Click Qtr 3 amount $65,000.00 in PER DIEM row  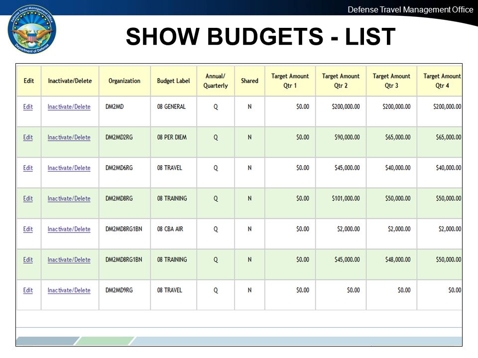tap(398, 137)
